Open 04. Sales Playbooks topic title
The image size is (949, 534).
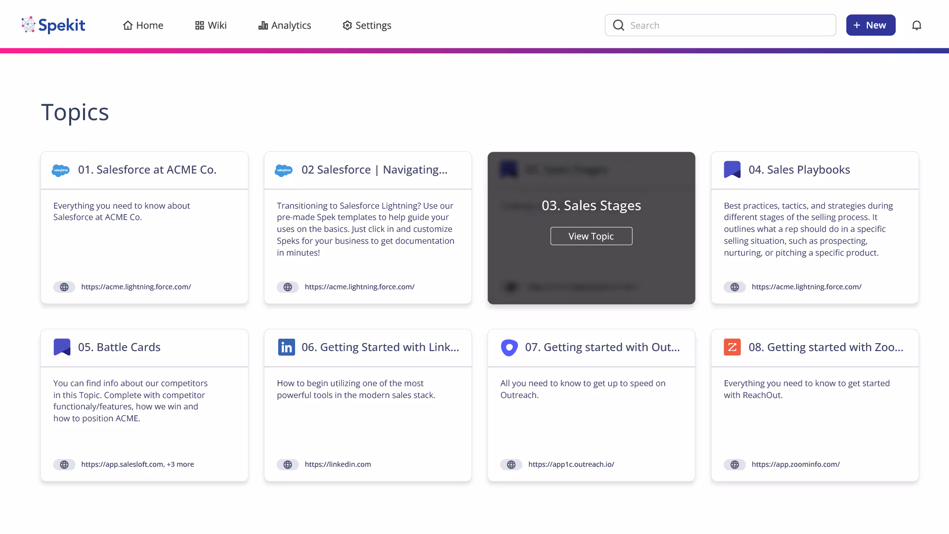point(799,170)
